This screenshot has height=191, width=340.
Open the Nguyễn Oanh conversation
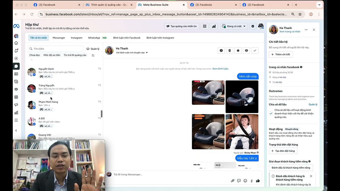pyautogui.click(x=64, y=72)
